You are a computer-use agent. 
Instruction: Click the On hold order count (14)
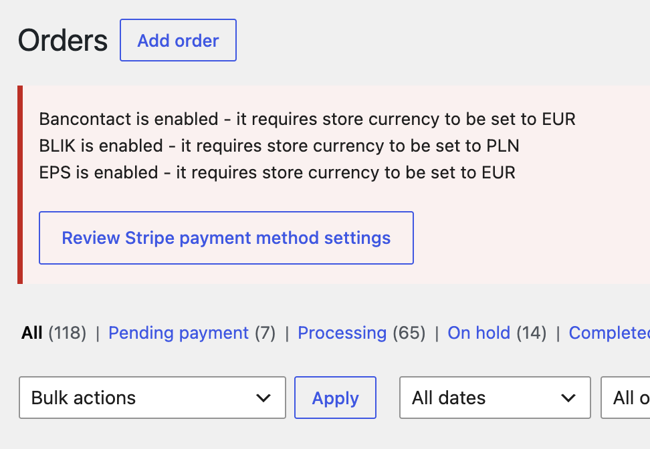532,333
